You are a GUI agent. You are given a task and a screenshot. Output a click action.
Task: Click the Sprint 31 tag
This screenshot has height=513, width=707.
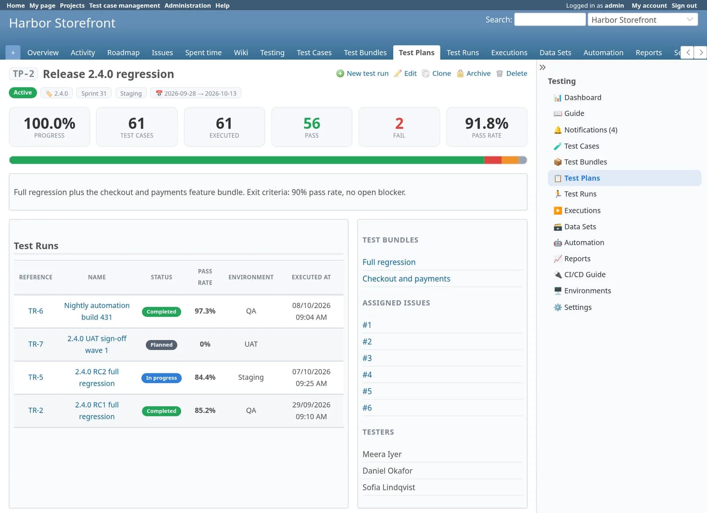pyautogui.click(x=94, y=93)
